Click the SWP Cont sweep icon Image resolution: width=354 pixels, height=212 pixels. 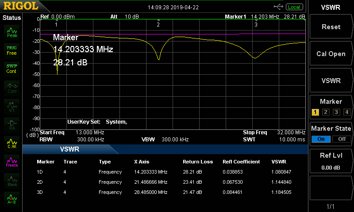coord(12,68)
